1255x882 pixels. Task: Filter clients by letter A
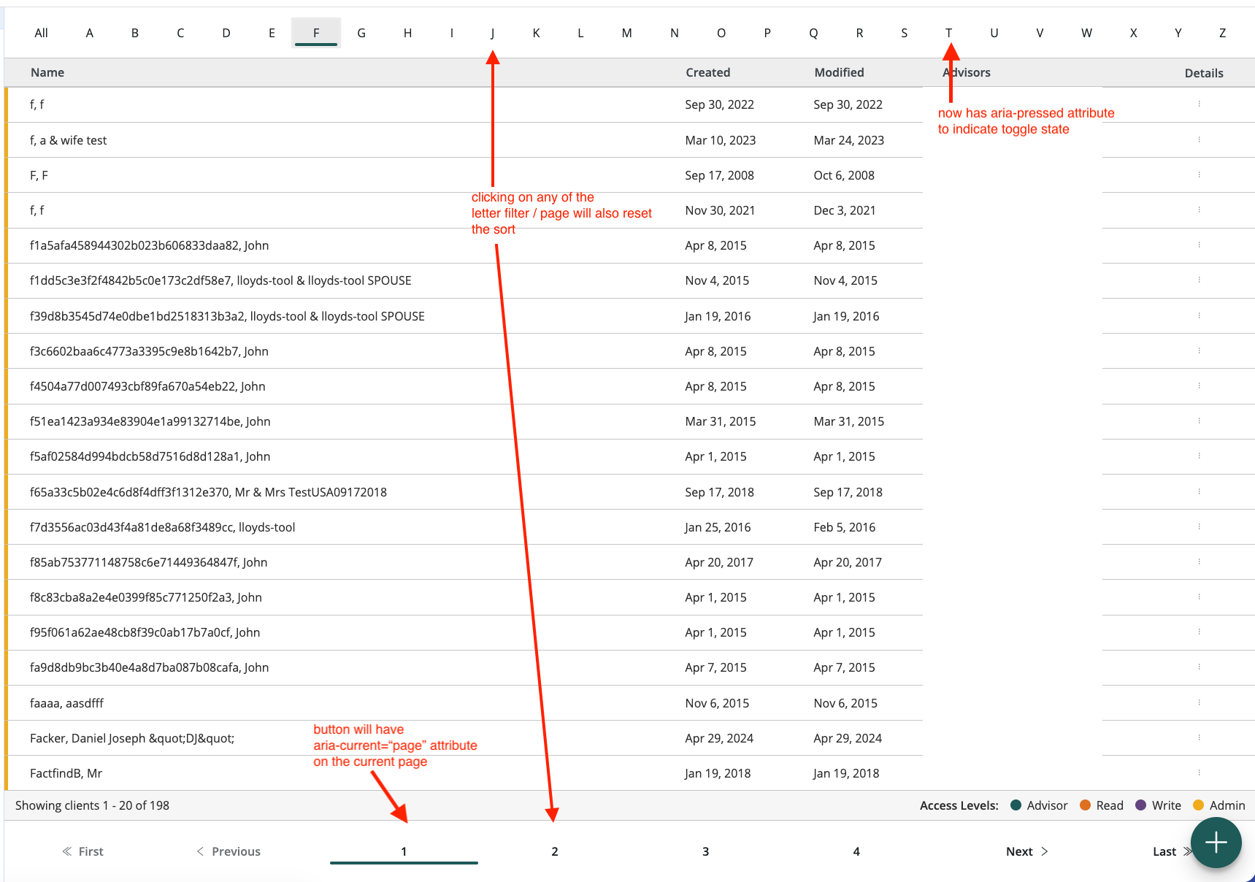[89, 33]
